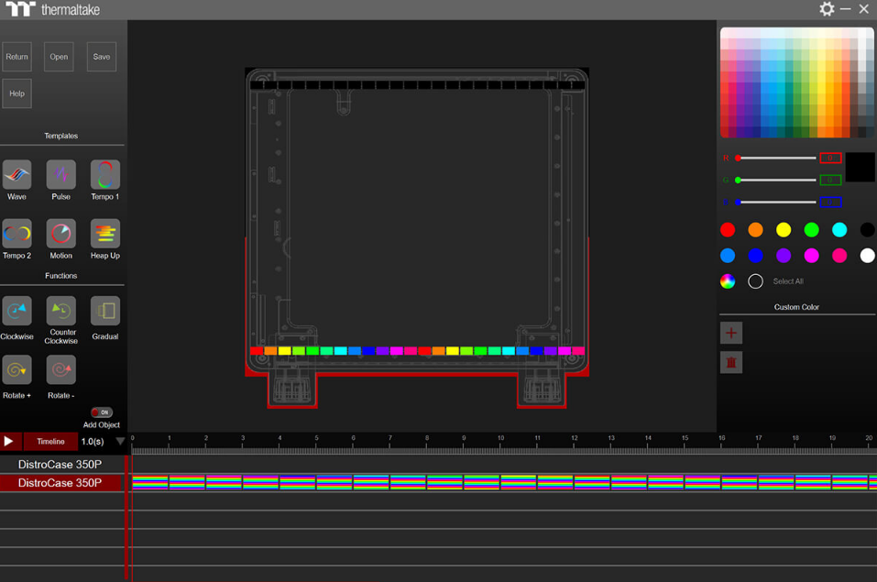
Task: Toggle the Add Object switch
Action: [101, 412]
